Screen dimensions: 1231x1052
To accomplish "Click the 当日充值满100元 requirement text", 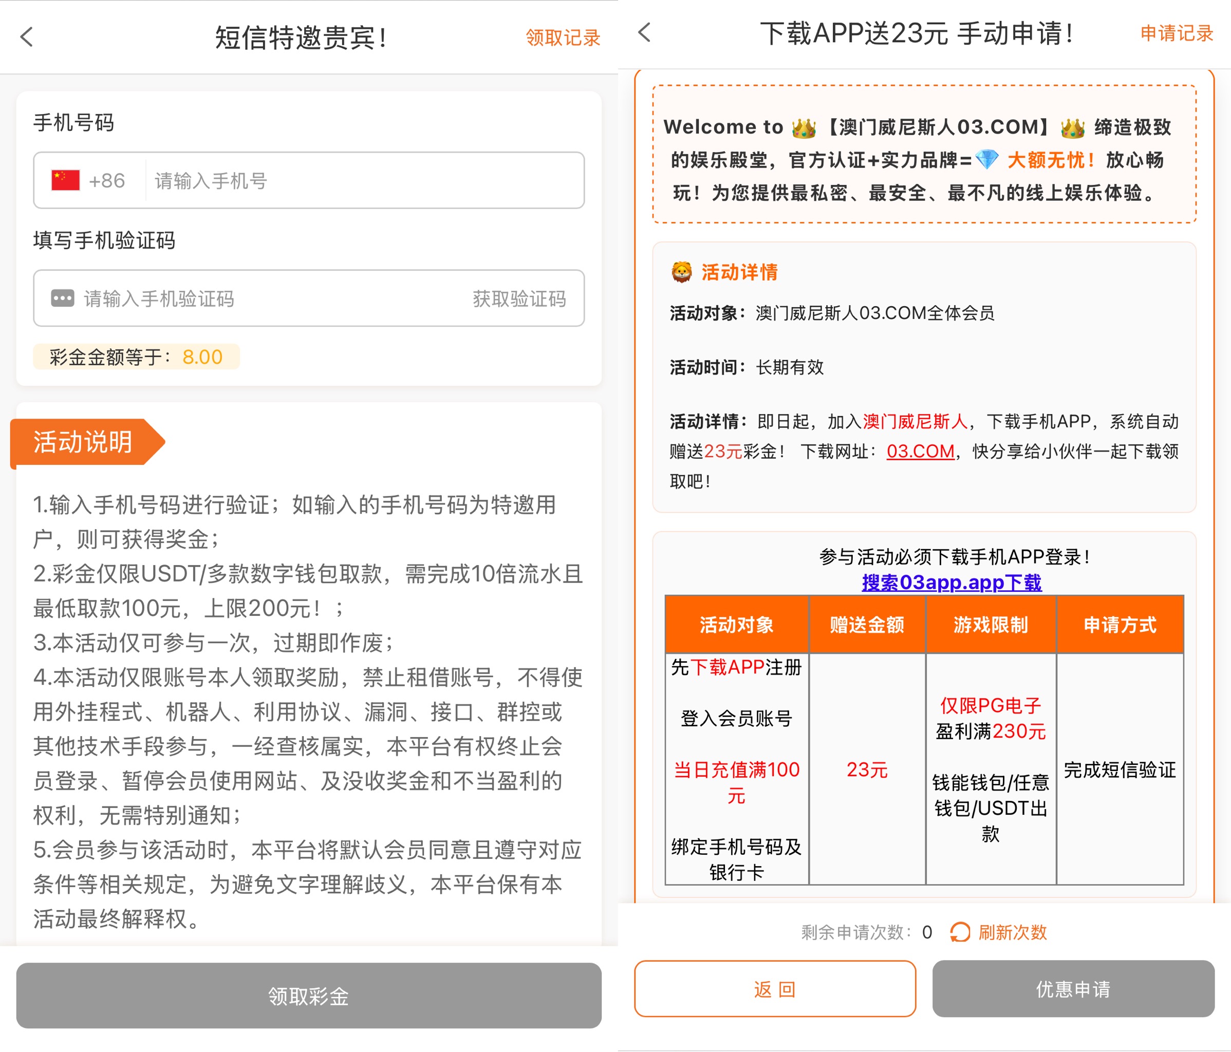I will coord(737,782).
